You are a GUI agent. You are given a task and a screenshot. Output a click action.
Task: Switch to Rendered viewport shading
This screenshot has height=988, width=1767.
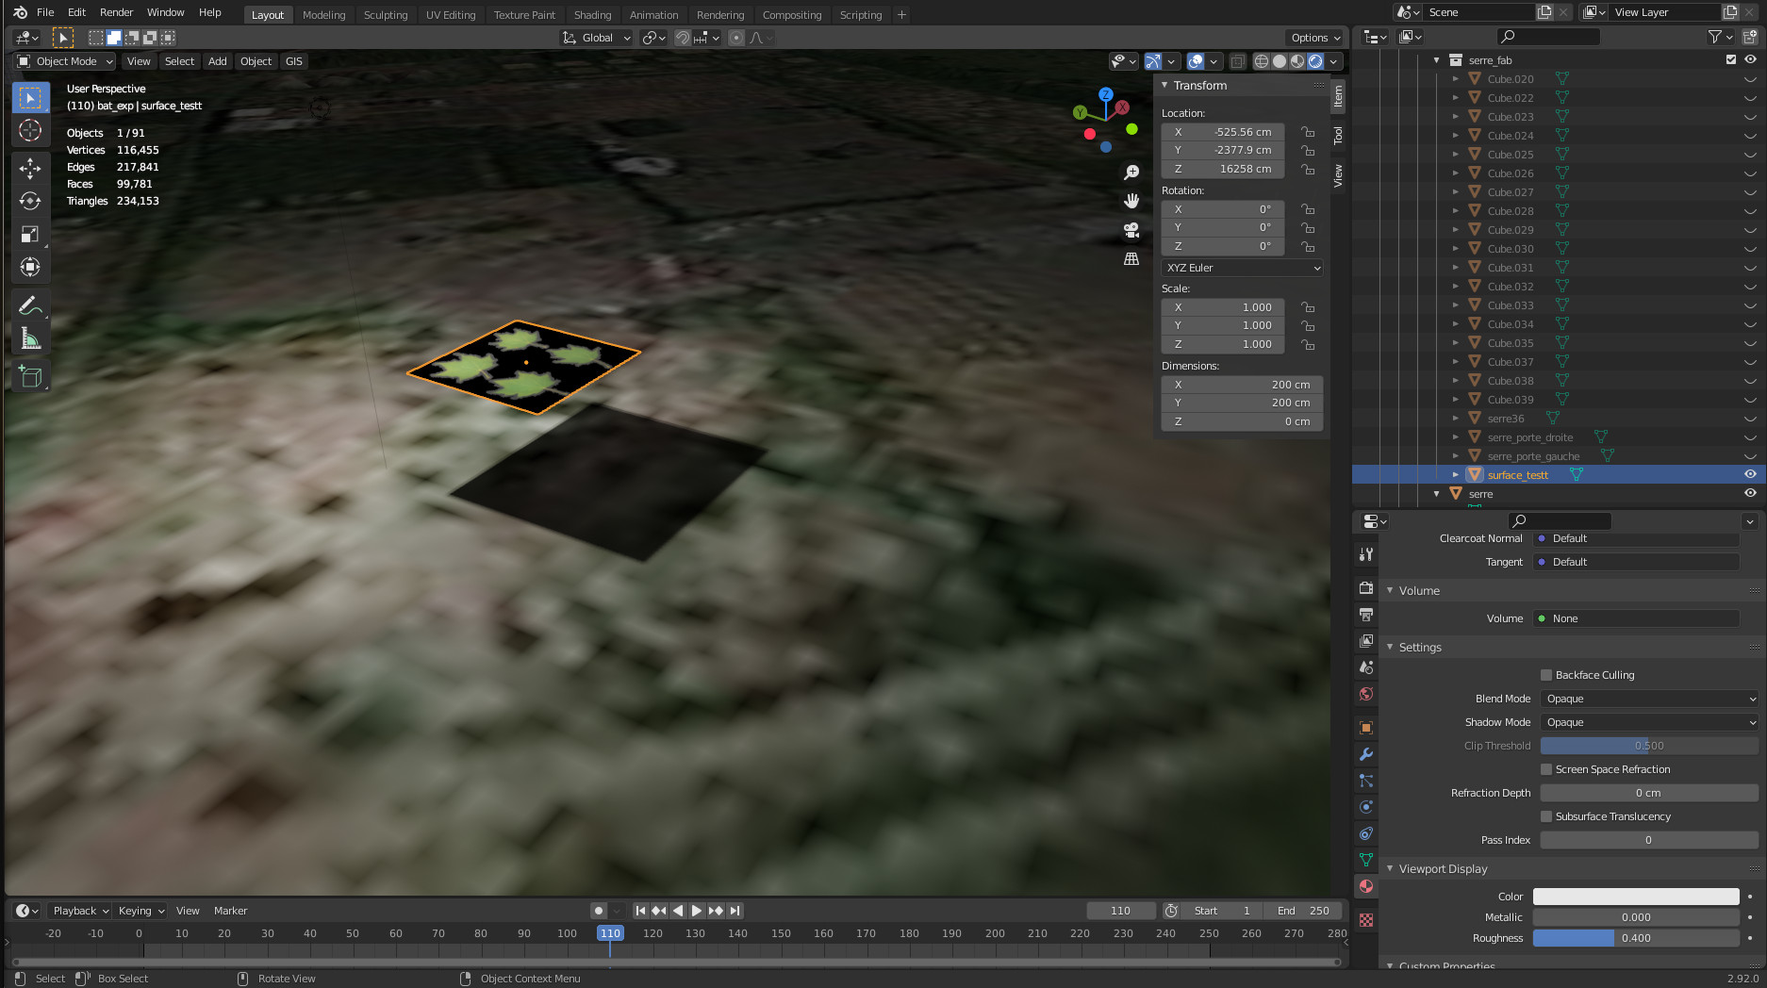1315,61
